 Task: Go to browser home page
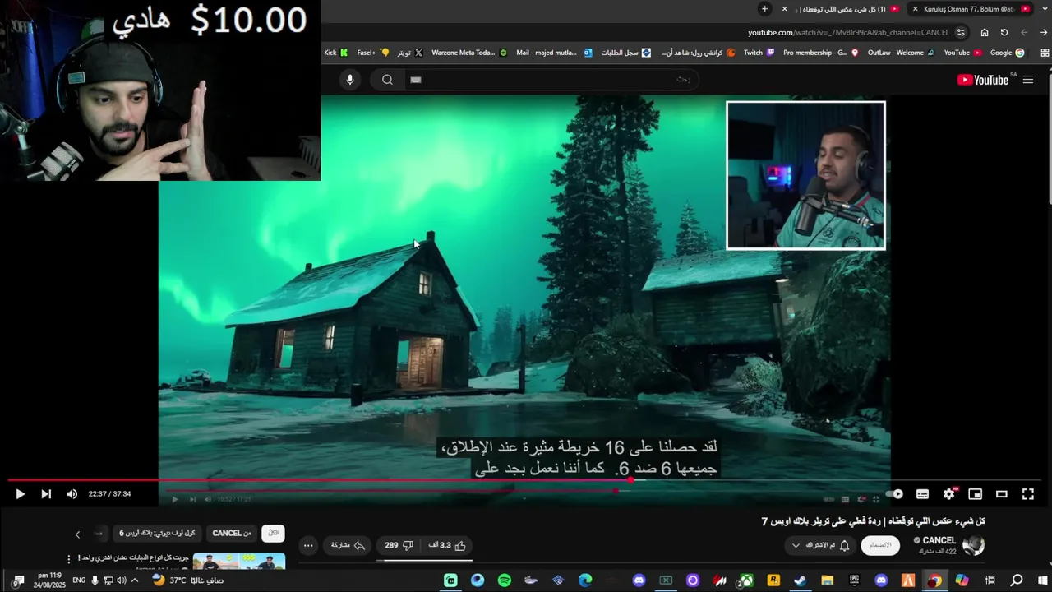pyautogui.click(x=985, y=32)
